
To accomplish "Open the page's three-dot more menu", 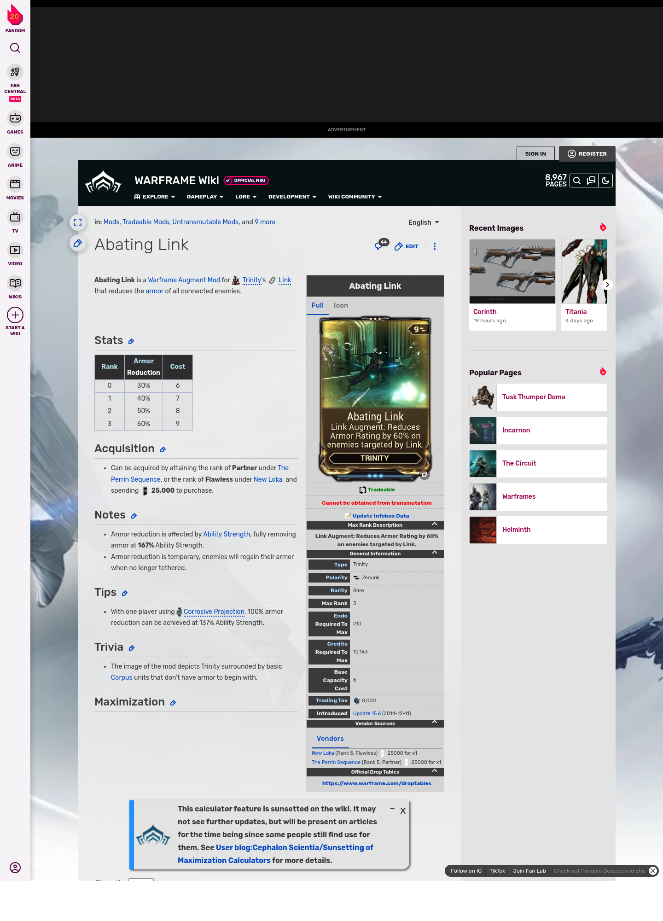I will pyautogui.click(x=435, y=246).
